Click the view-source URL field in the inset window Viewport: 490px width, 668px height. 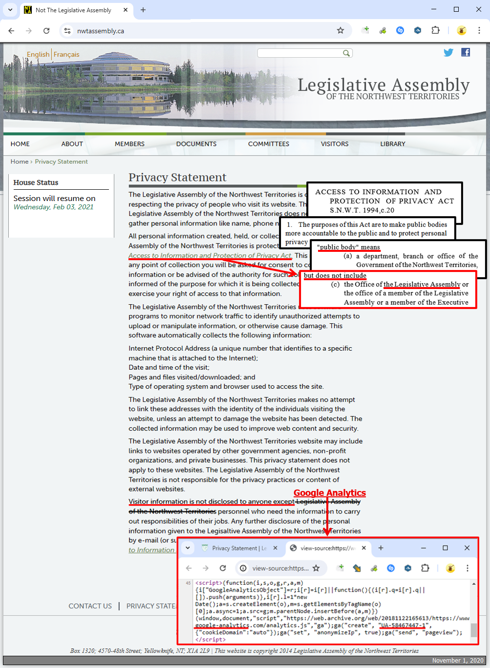[x=280, y=568]
